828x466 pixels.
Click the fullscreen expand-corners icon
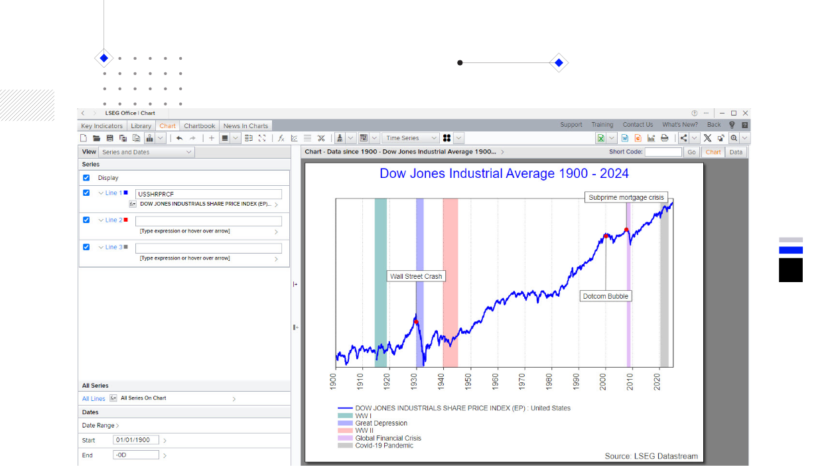tap(262, 138)
